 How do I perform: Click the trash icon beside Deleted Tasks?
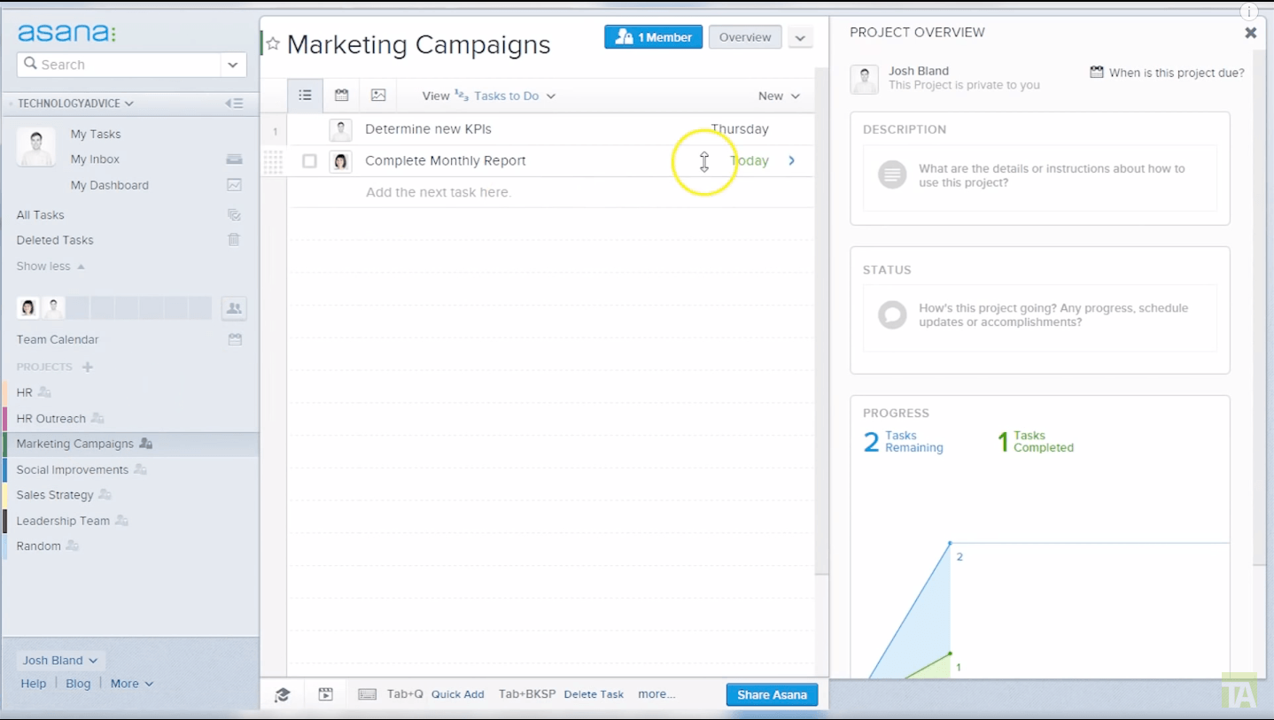tap(234, 240)
